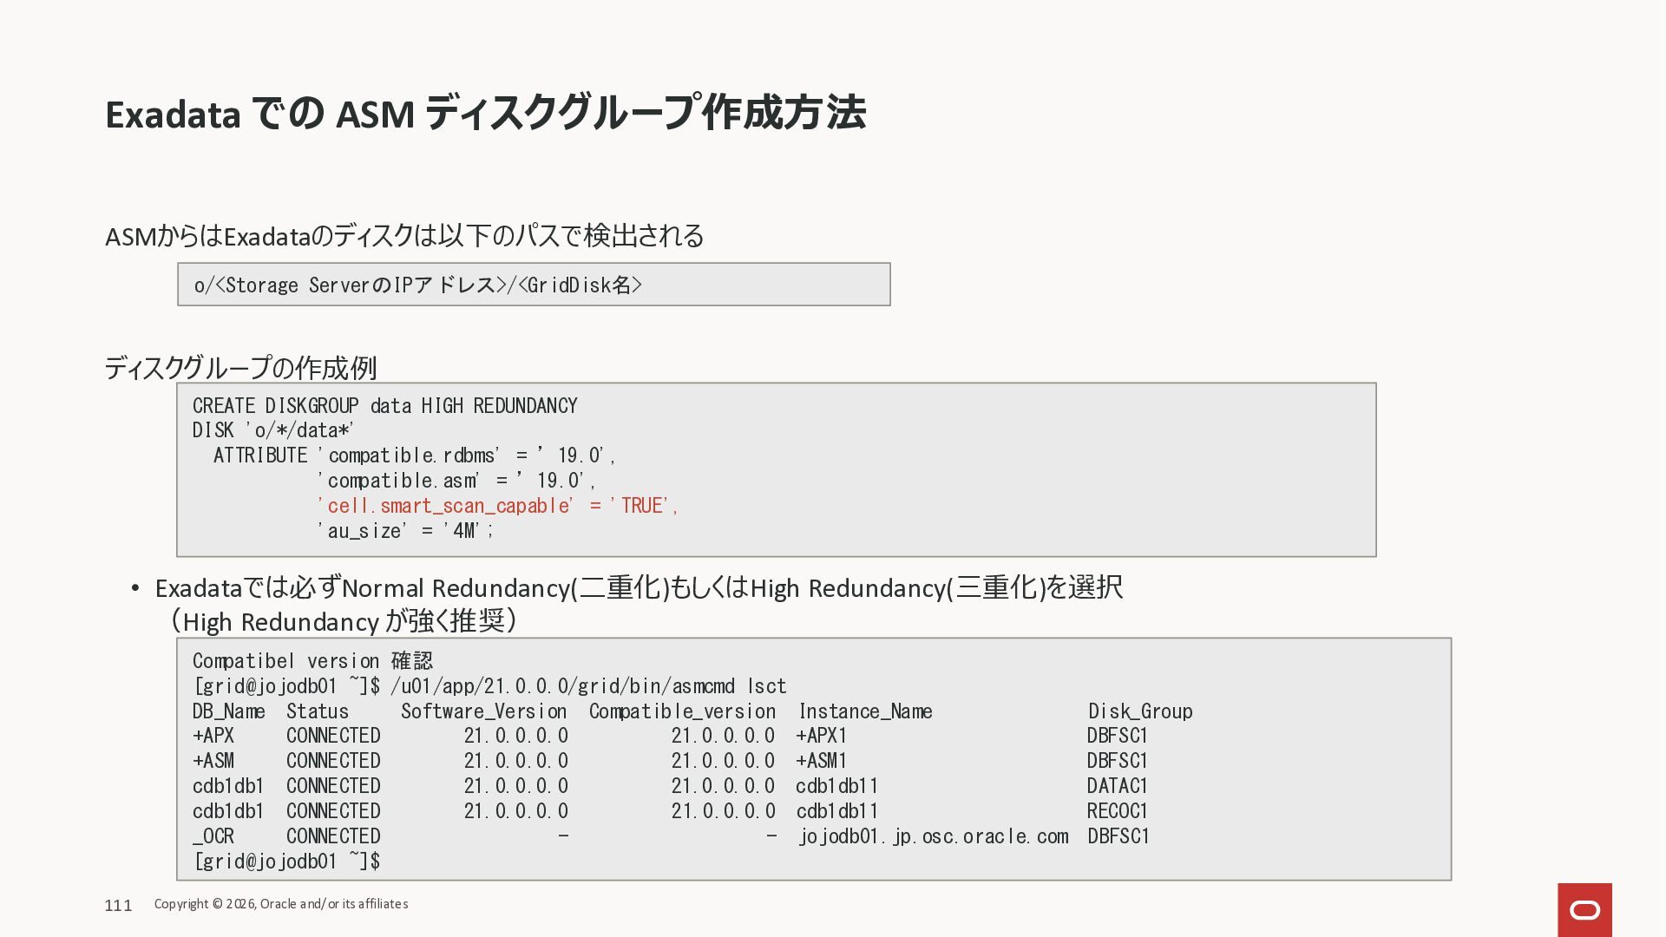Click the 'au_size' = '4M' line

(405, 531)
